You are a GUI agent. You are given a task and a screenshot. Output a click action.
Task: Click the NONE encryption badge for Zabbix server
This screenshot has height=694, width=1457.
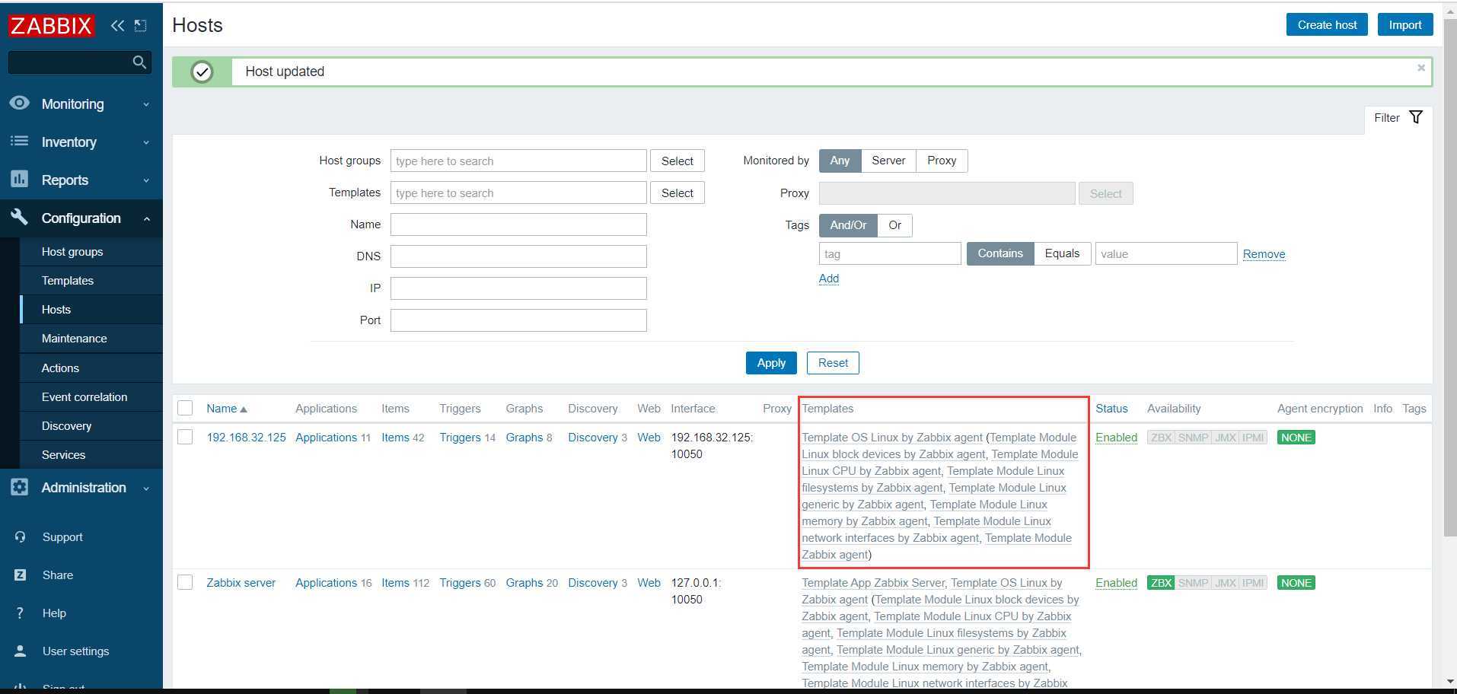(1296, 583)
